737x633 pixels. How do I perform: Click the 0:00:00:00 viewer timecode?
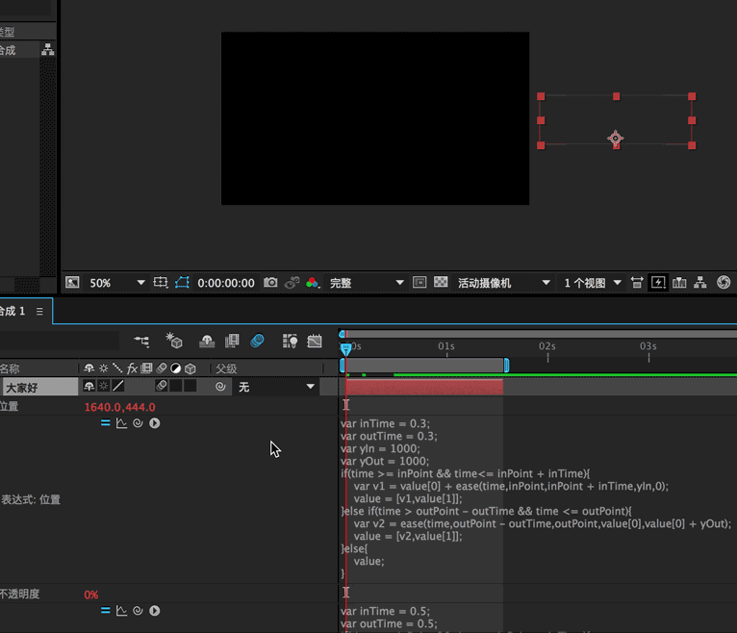(x=225, y=283)
